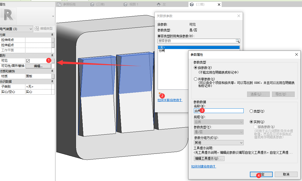Screen dimensions: 302x181
Task: Close the 参数属性 dialog
Action: [296, 54]
